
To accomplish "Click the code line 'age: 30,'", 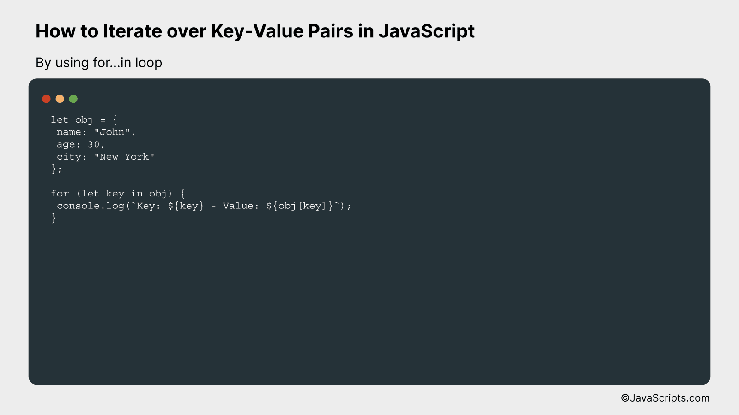I will point(81,144).
